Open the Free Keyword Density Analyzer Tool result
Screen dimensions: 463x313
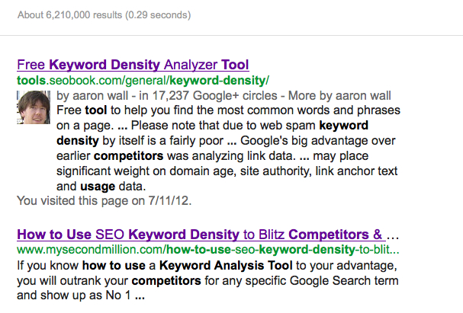133,65
